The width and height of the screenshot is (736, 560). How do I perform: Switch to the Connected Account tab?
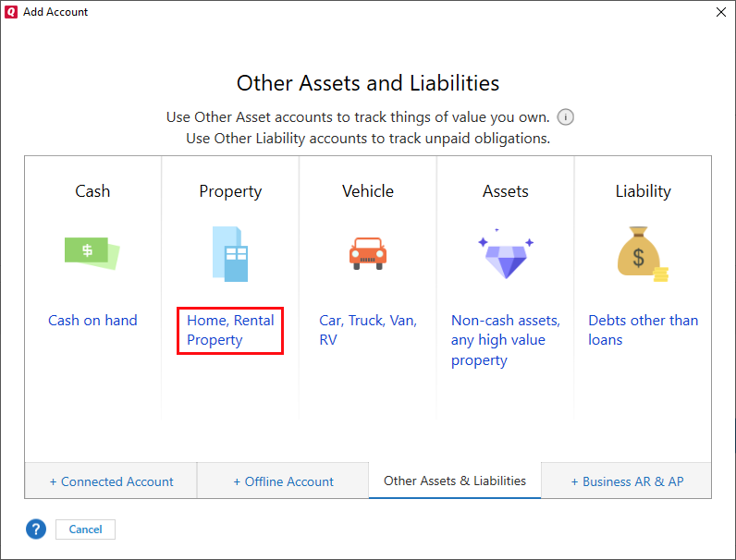pyautogui.click(x=111, y=481)
